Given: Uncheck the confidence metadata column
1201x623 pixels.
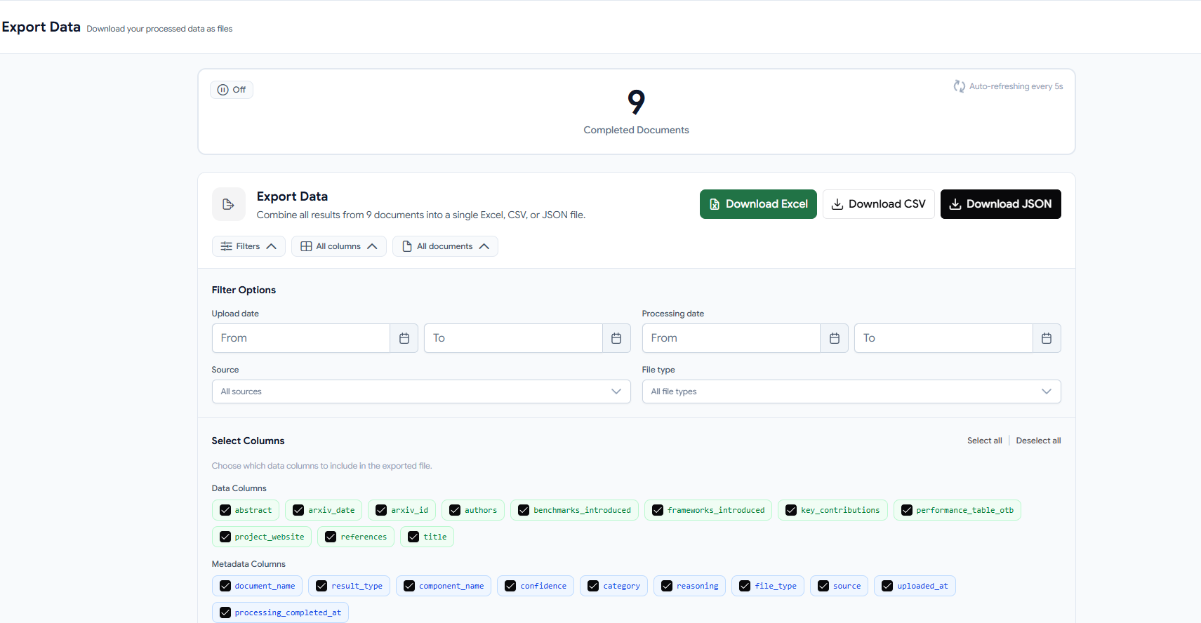Looking at the screenshot, I should point(510,586).
